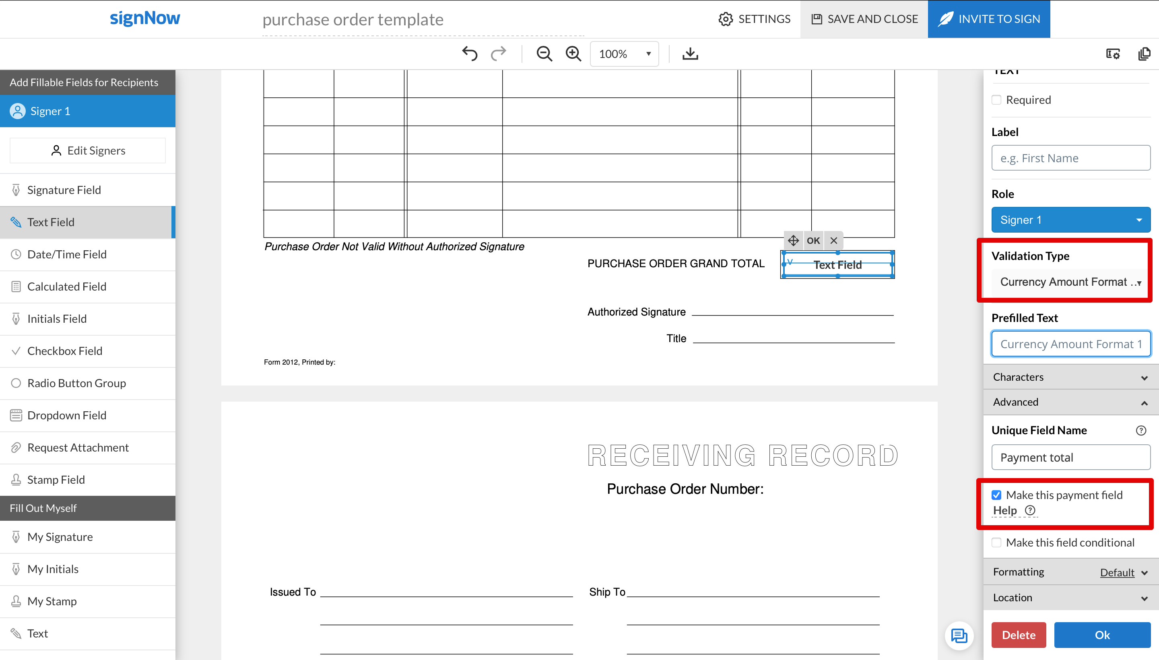Open the Signer 1 role dropdown
This screenshot has height=660, width=1159.
pos(1070,220)
